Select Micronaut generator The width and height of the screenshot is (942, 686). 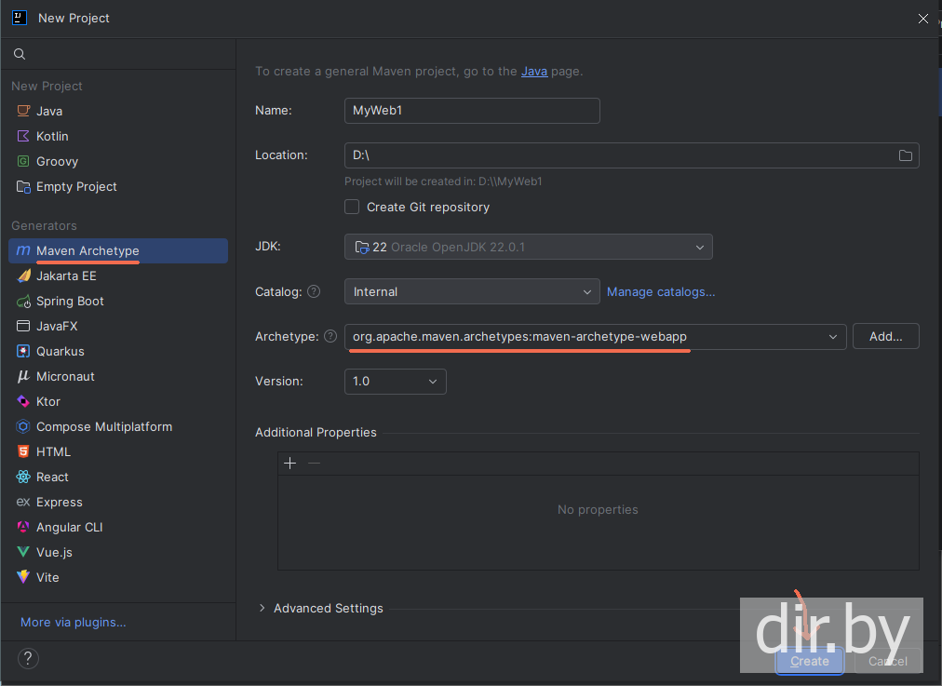click(x=118, y=377)
